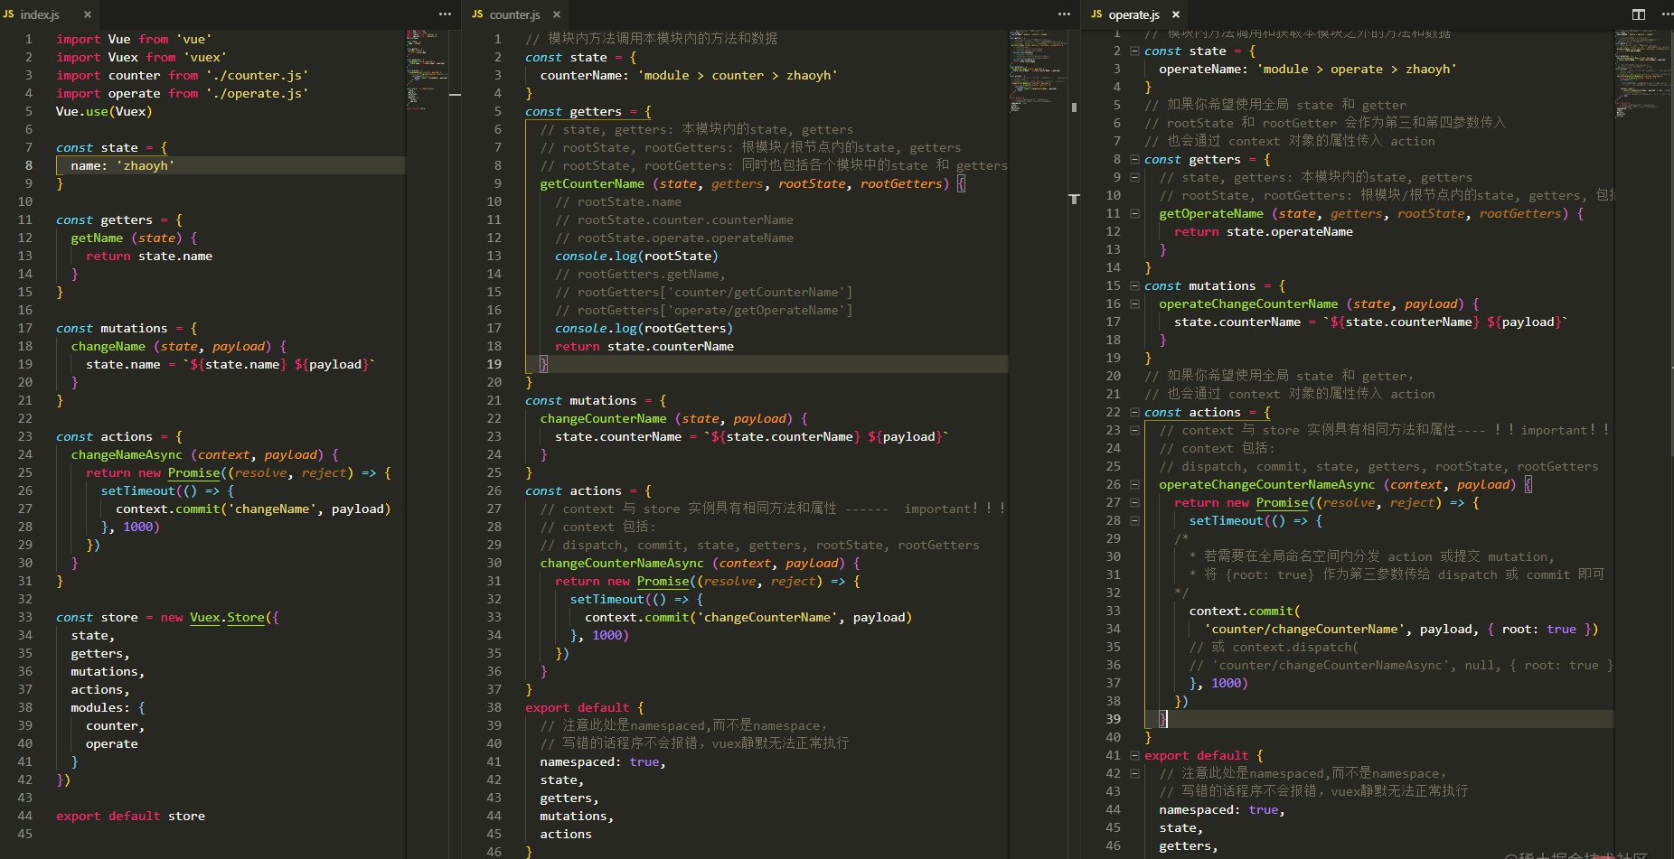Image resolution: width=1674 pixels, height=859 pixels.
Task: Click 'changeCounterNameAsync' action in counter.js
Action: [622, 563]
